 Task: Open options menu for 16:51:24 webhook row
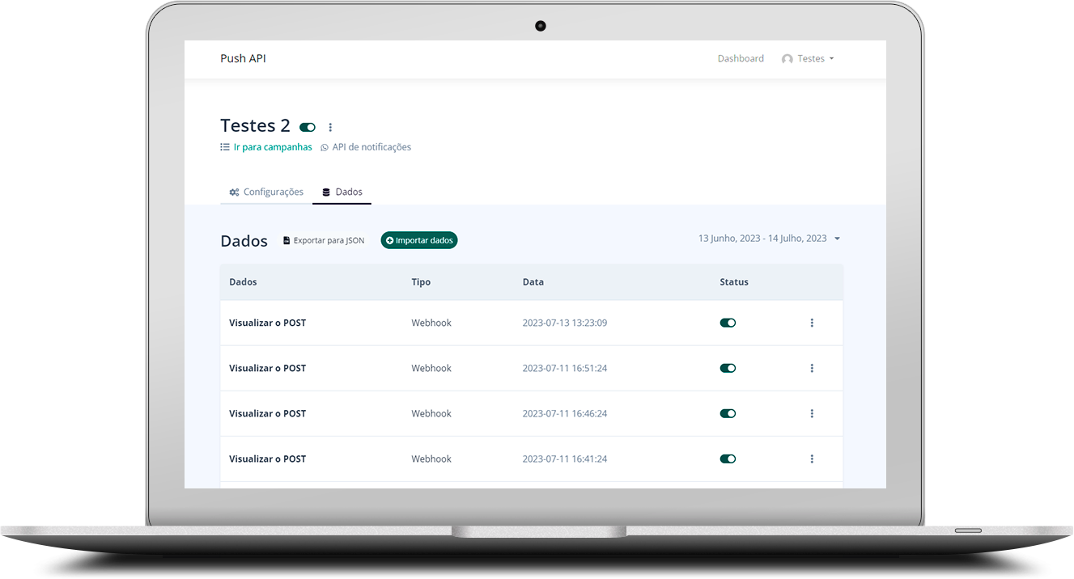pos(812,368)
